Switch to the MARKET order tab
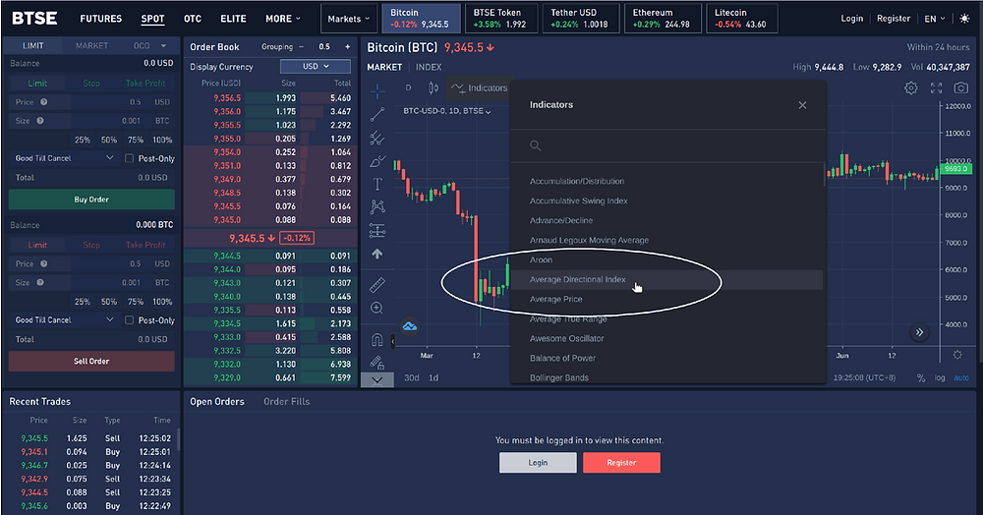 (x=92, y=46)
